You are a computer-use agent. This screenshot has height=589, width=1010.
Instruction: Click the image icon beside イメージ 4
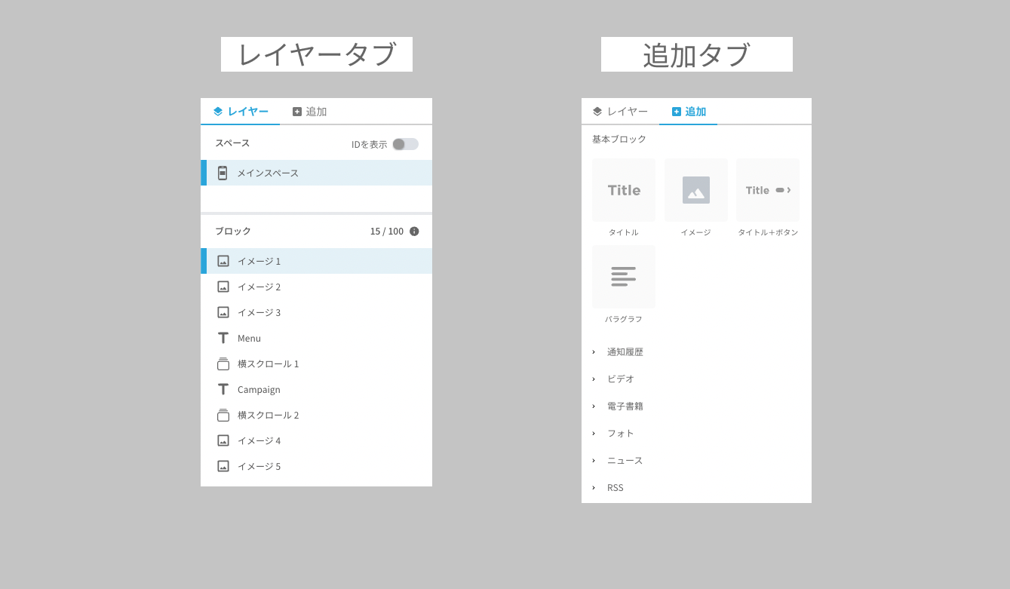click(x=223, y=440)
